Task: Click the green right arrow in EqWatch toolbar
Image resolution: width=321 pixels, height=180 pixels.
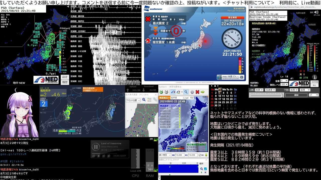Action: (x=203, y=92)
